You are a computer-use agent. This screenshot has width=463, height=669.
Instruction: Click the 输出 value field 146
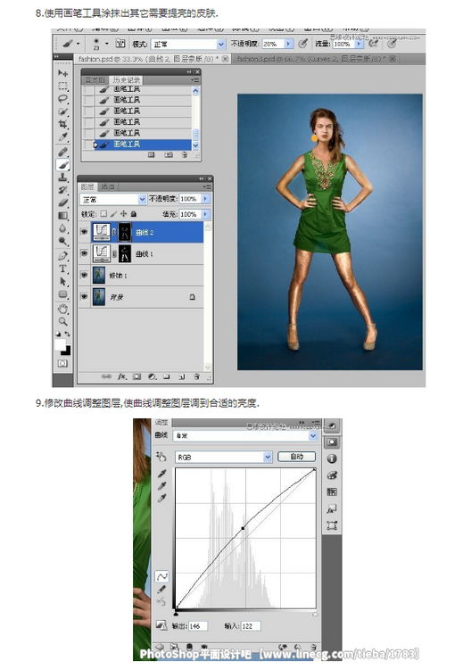(198, 626)
